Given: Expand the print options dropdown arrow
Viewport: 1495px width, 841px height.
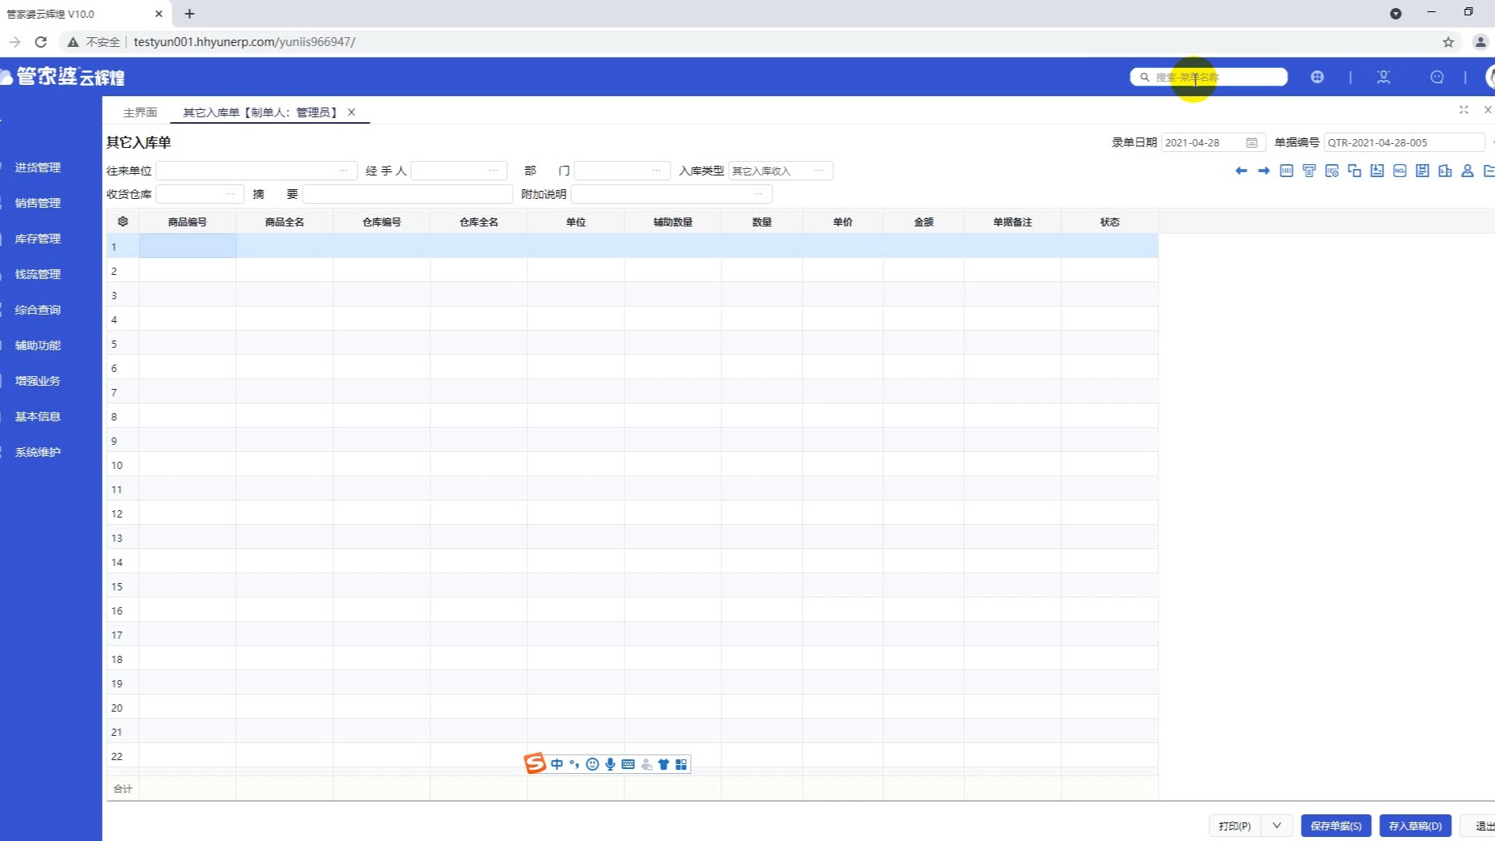Looking at the screenshot, I should coord(1277,826).
